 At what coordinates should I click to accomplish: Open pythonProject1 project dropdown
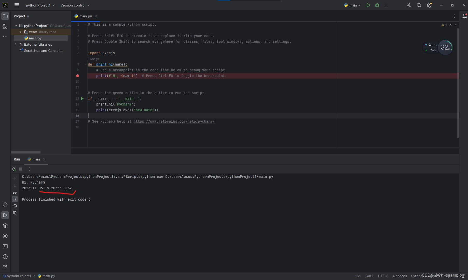click(40, 5)
